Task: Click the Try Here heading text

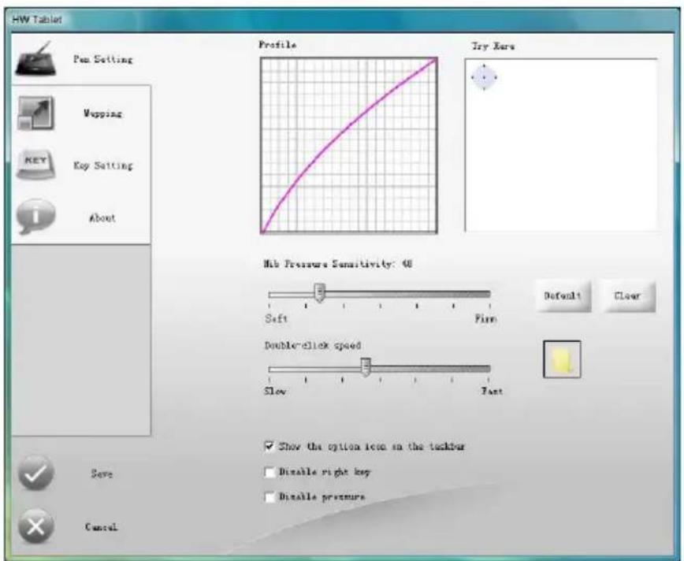Action: tap(493, 46)
